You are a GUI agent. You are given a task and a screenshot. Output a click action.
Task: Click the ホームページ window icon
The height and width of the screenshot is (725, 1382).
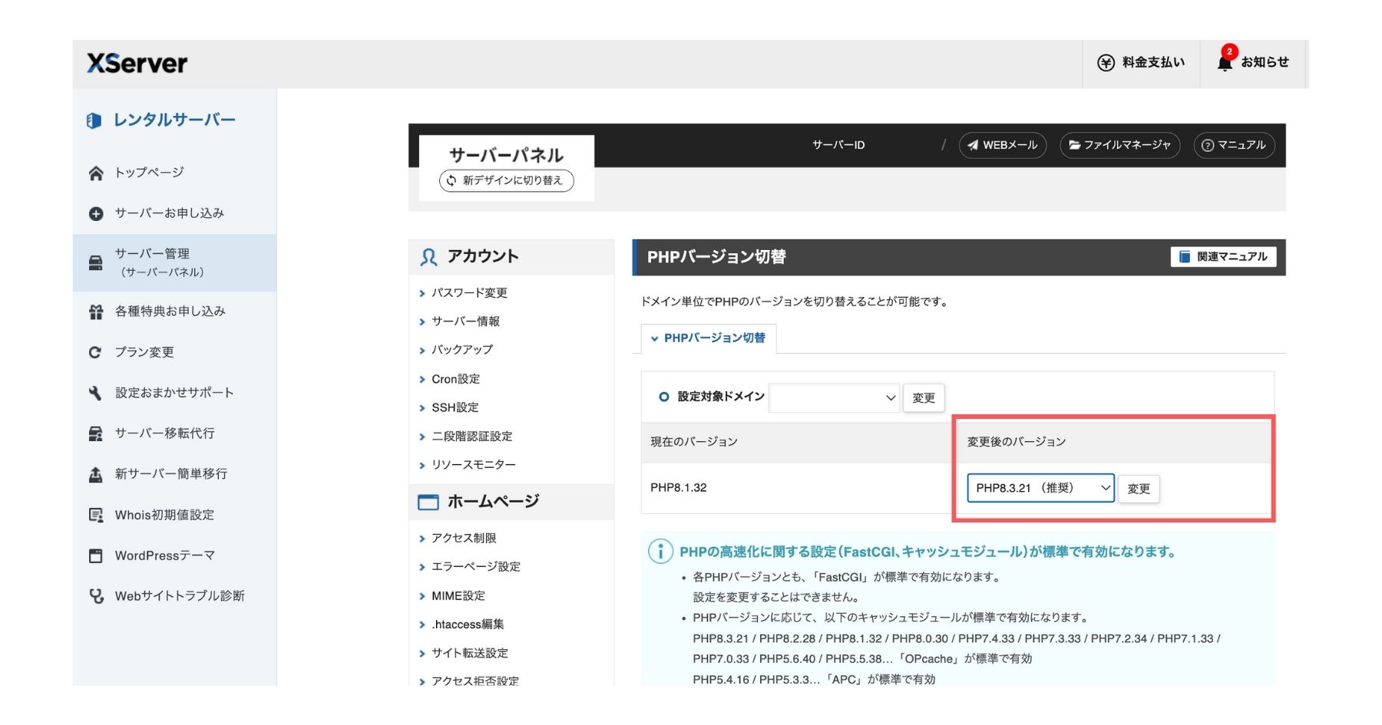click(428, 503)
